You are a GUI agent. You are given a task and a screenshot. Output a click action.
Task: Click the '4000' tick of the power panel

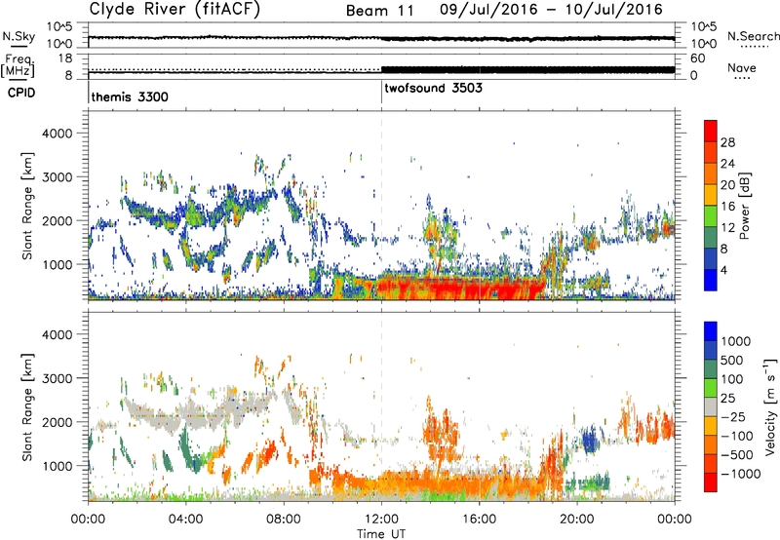[57, 134]
